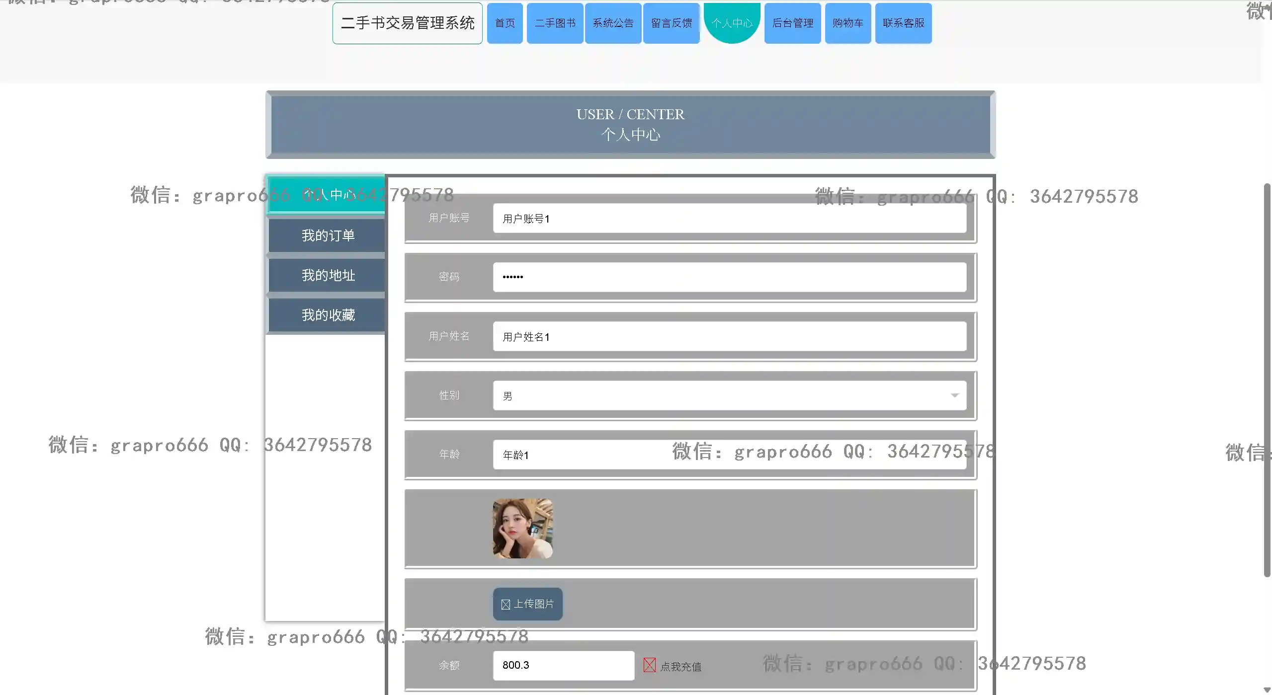Open 后台管理 from the navigation
The image size is (1272, 695).
[x=792, y=23]
